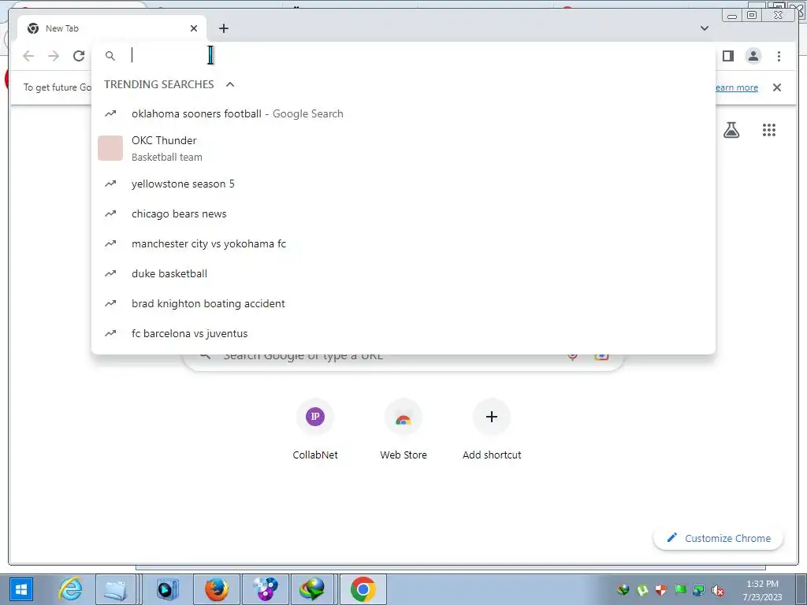Open the Windows Start button
This screenshot has width=807, height=605.
[20, 589]
